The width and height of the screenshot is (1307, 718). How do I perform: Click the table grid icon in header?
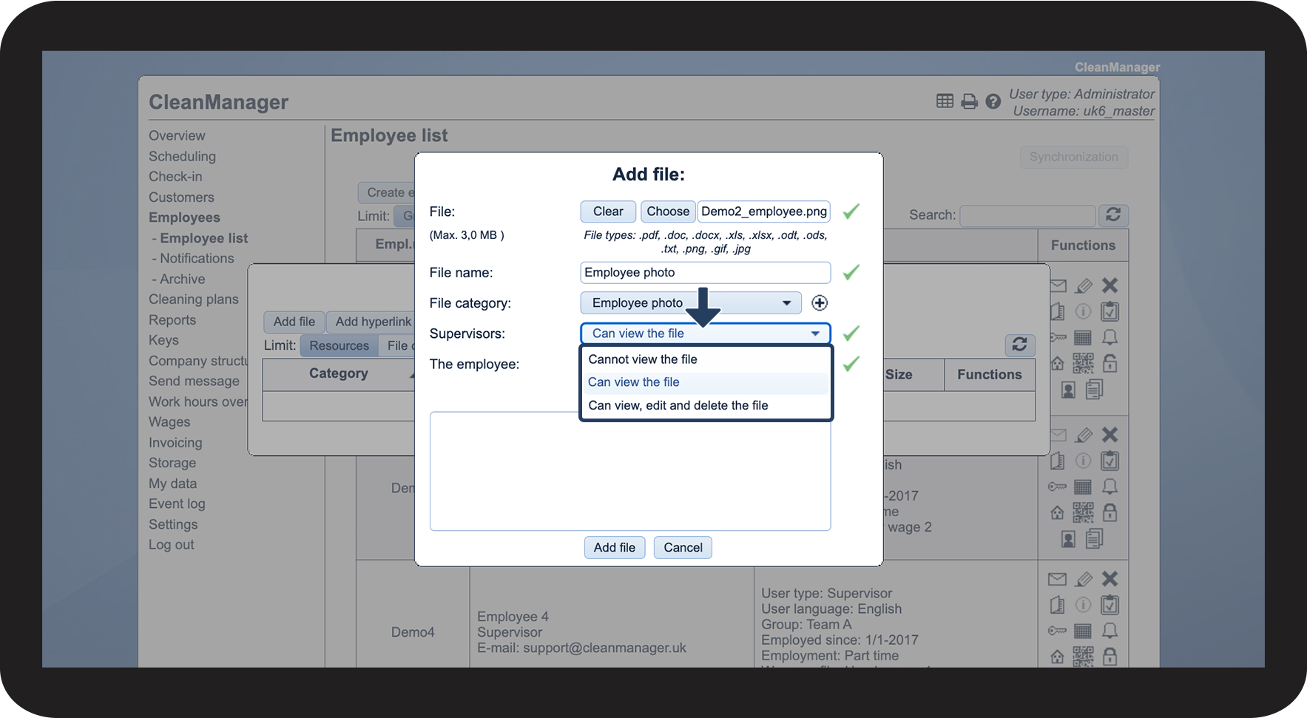pos(945,101)
